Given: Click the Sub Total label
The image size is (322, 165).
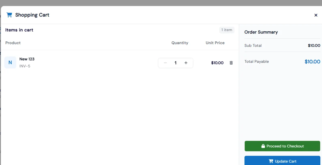Looking at the screenshot, I should point(253,45).
